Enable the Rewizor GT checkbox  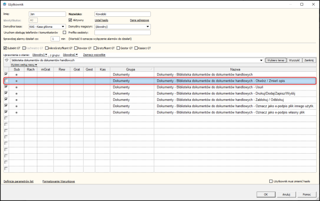point(76,48)
